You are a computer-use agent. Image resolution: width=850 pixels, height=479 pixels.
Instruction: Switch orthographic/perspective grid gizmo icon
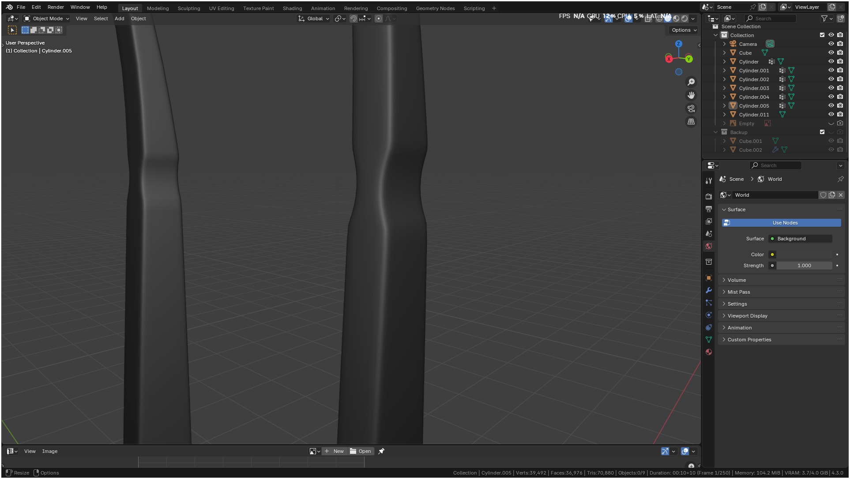[x=691, y=122]
